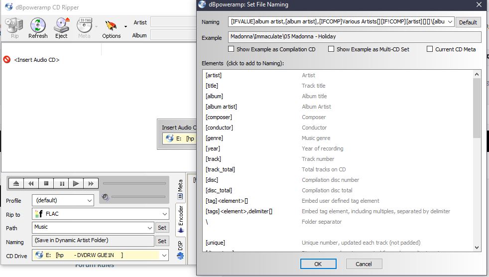Viewport: 489px width, 277px height.
Task: Tick the Current CD Meta checkbox
Action: click(x=430, y=49)
